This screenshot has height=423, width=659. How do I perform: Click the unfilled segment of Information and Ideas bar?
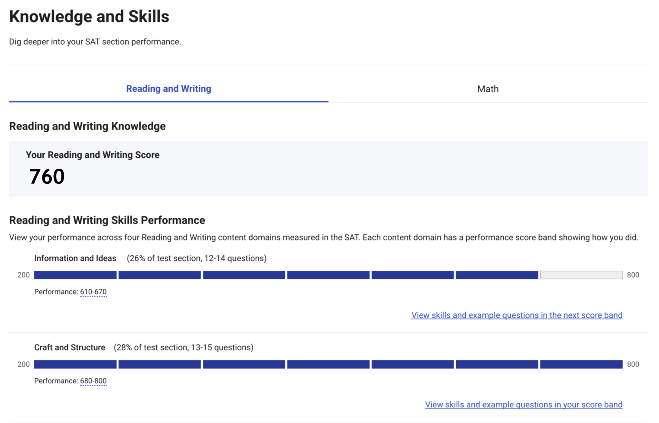[581, 275]
